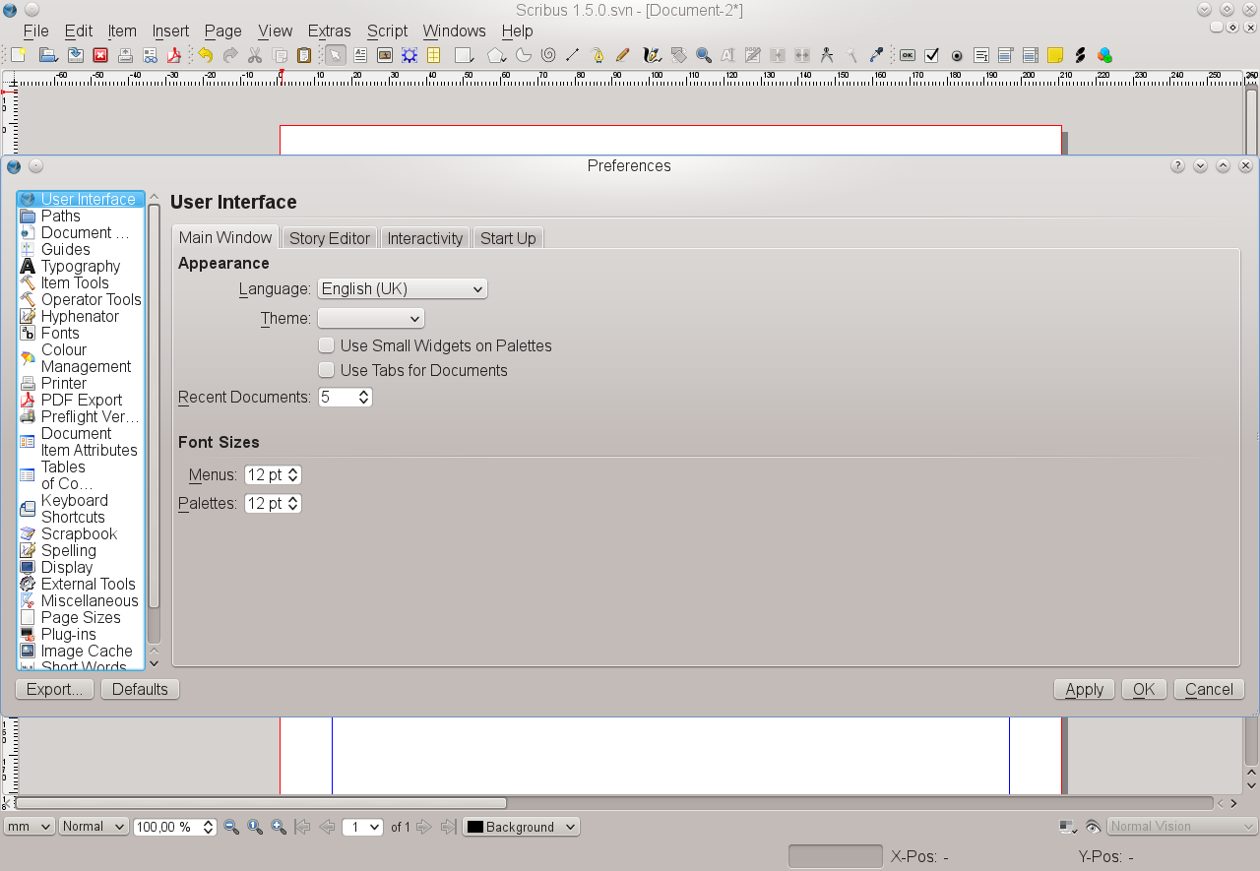Click the Recent Documents number field
Screen dimensions: 1260x871
coord(337,397)
